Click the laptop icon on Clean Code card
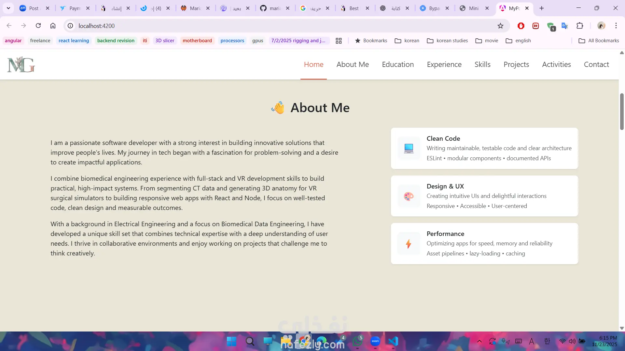Screen dimensions: 625x351 pos(409,148)
